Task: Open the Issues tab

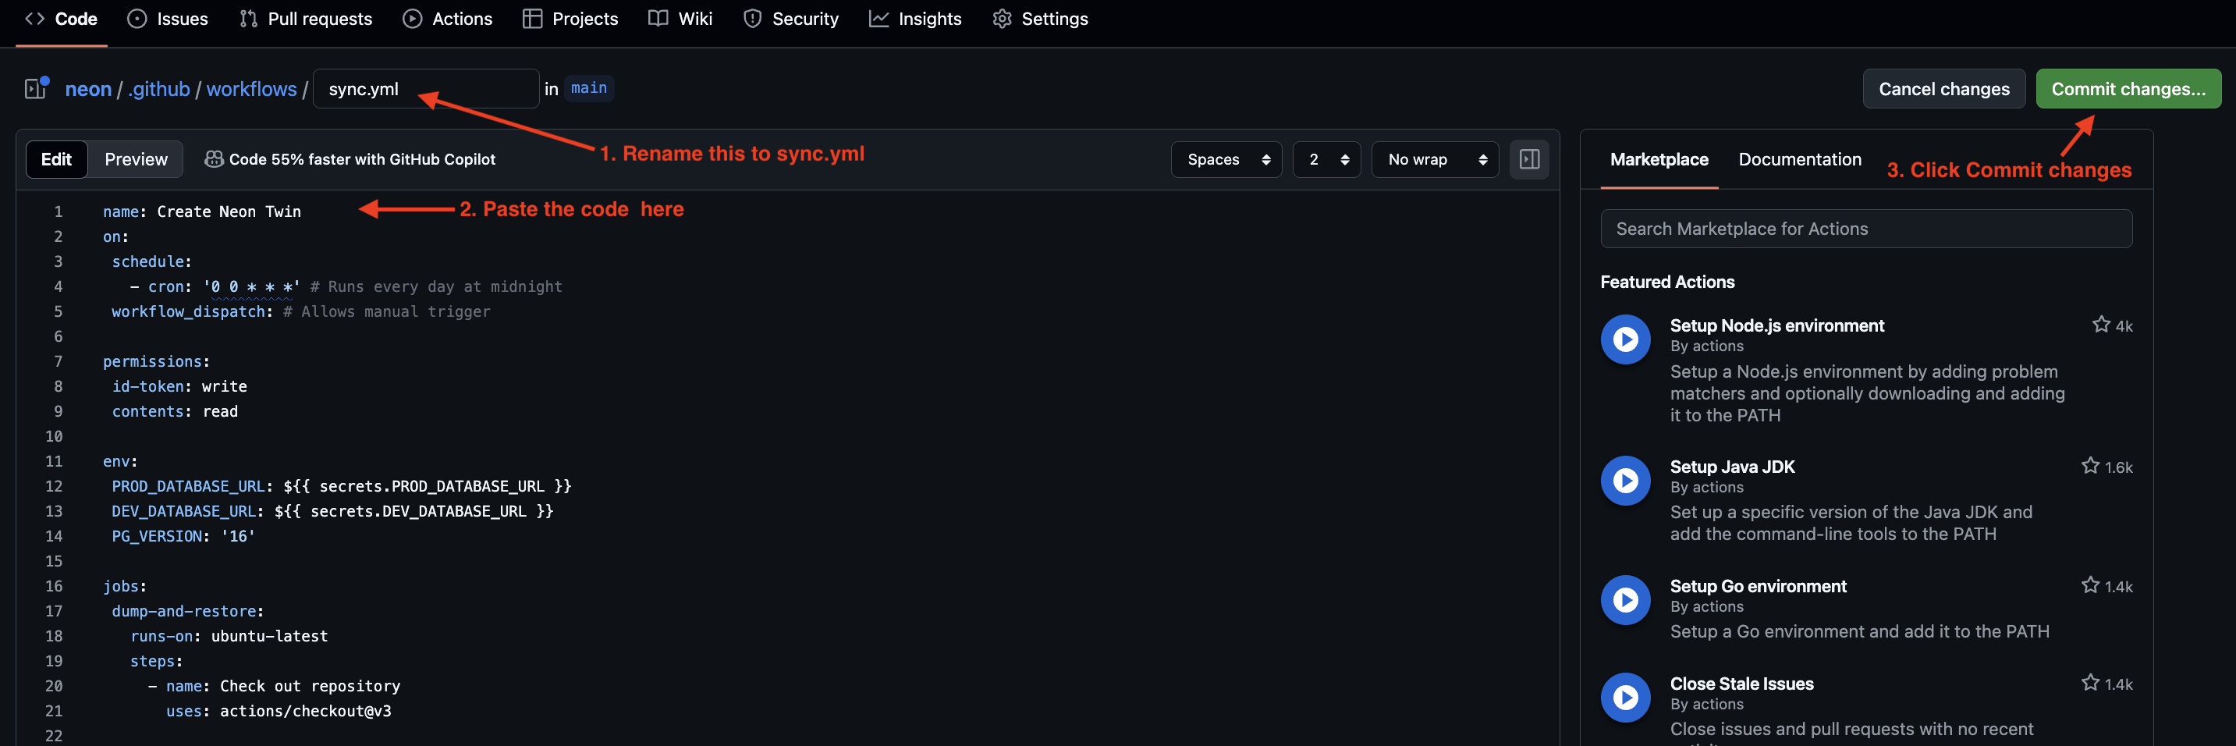Action: click(x=168, y=19)
